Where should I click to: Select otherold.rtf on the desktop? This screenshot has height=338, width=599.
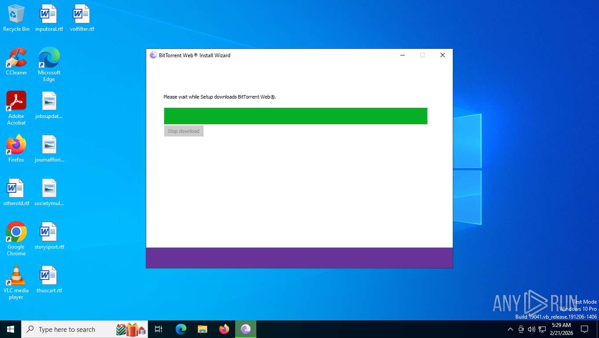click(16, 192)
